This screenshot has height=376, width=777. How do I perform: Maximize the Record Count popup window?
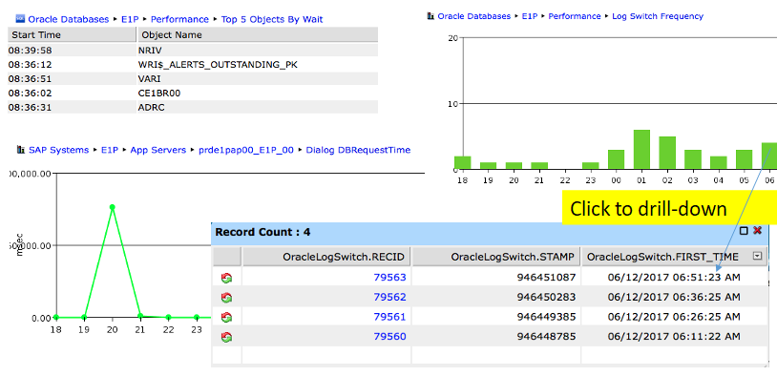(744, 231)
